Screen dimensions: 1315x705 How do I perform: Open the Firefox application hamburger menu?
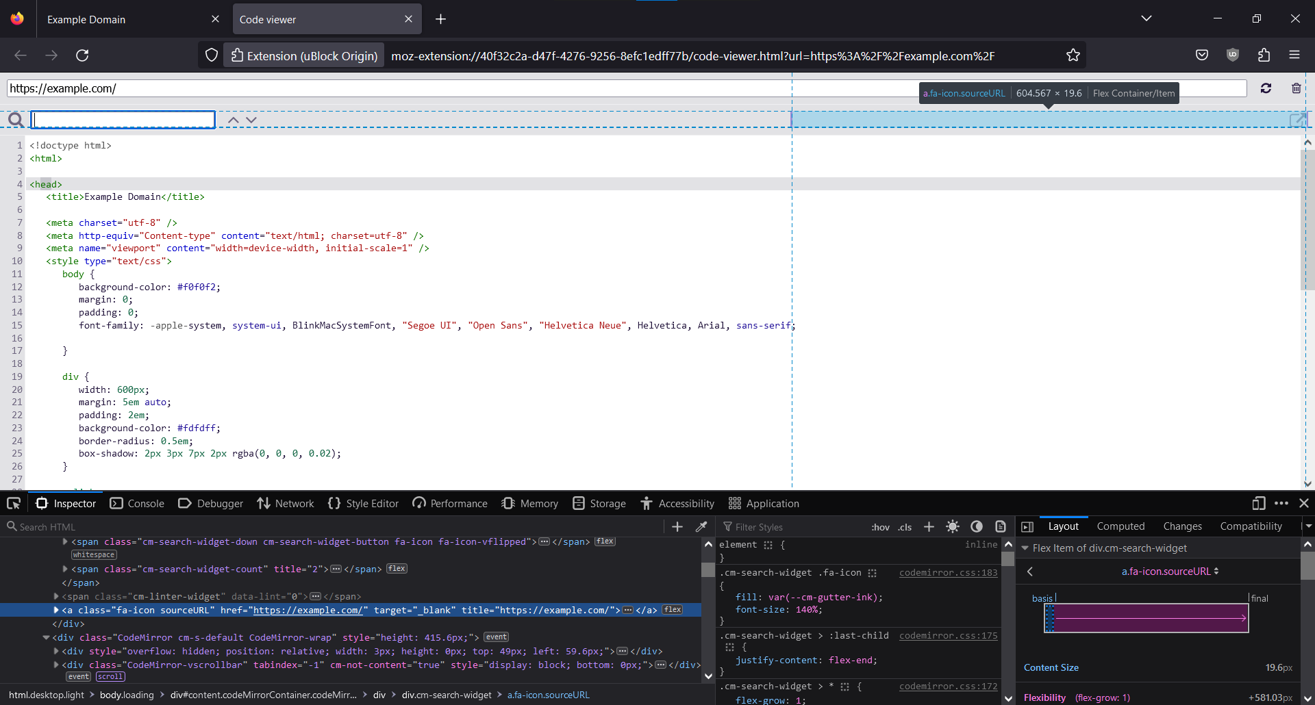(1295, 55)
